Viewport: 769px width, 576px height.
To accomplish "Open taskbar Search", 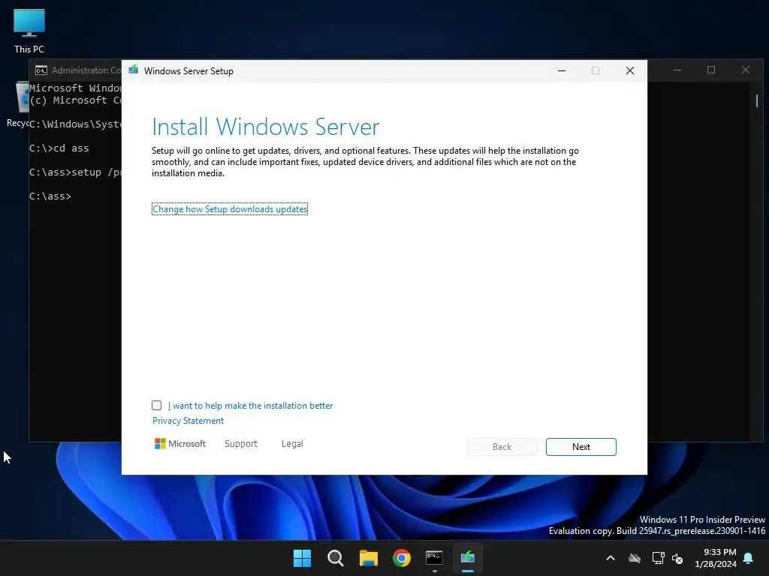I will (x=336, y=558).
